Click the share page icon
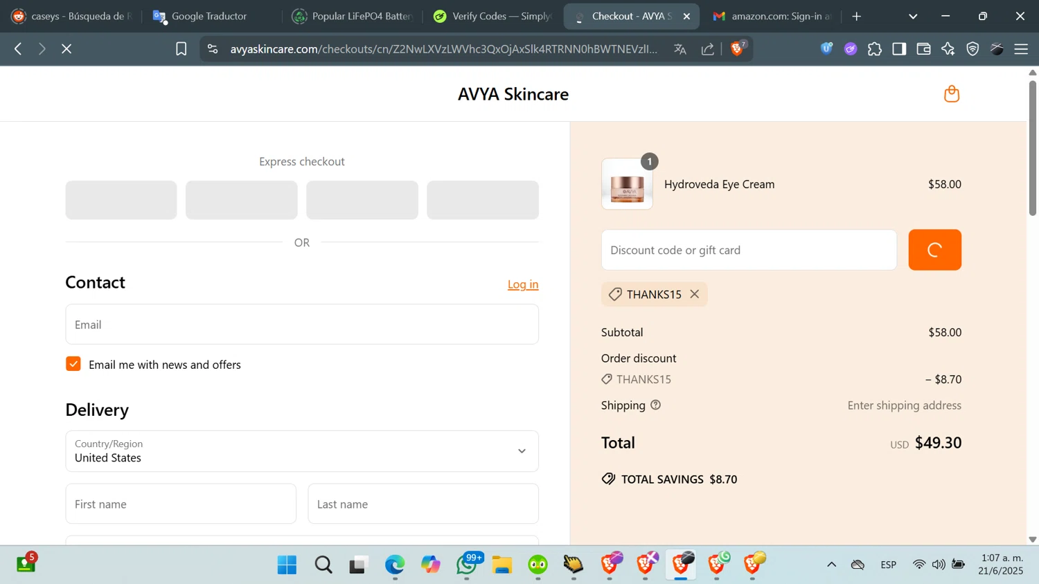 [707, 49]
